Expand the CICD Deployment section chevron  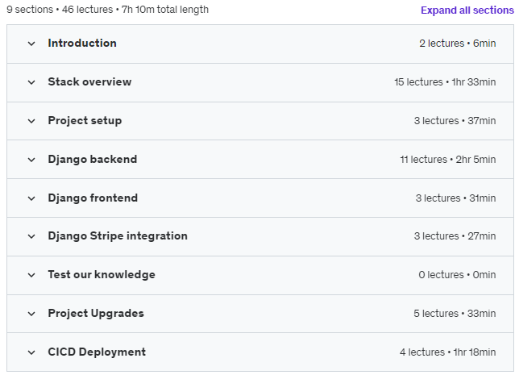[x=31, y=352]
